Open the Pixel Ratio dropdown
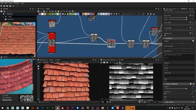Viewport: 196px width, 110px height. pos(179,25)
